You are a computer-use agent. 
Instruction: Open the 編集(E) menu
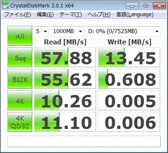(45, 15)
